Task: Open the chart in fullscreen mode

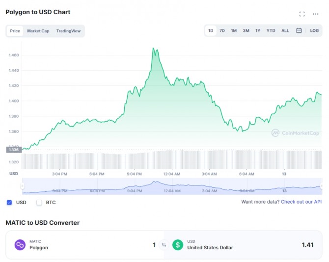Action: tap(302, 14)
